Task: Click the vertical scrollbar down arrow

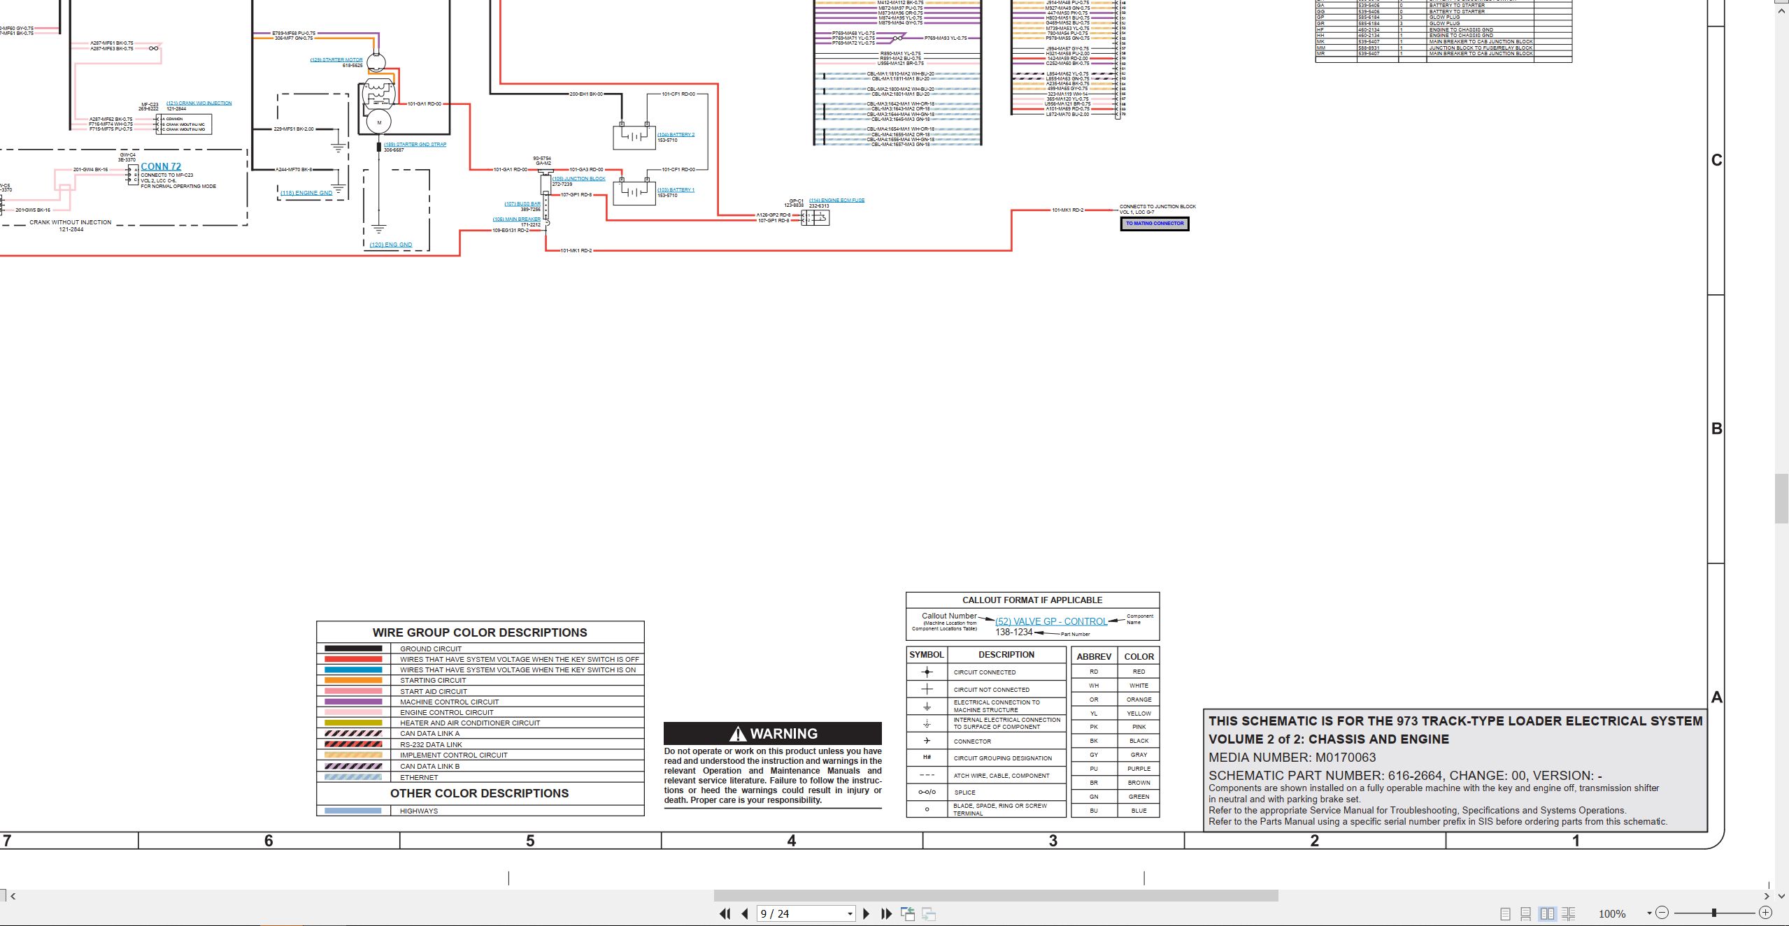Action: pos(1782,895)
